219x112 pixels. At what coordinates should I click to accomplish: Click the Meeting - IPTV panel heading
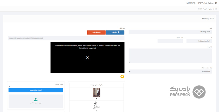point(208,19)
